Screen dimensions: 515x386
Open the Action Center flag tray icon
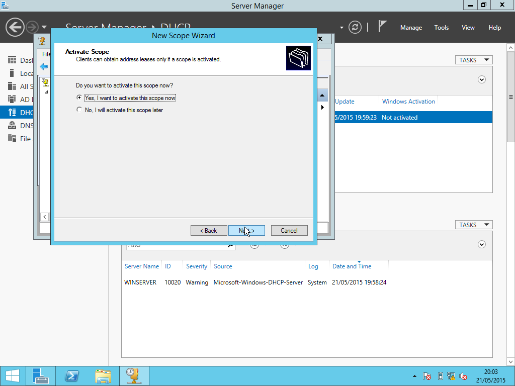click(x=427, y=376)
